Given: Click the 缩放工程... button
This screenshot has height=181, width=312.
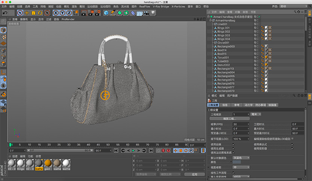Looking at the screenshot, I should coord(230,119).
